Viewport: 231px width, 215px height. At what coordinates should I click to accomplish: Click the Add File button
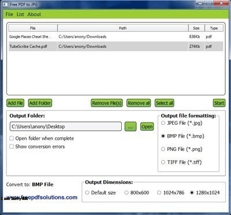[16, 103]
